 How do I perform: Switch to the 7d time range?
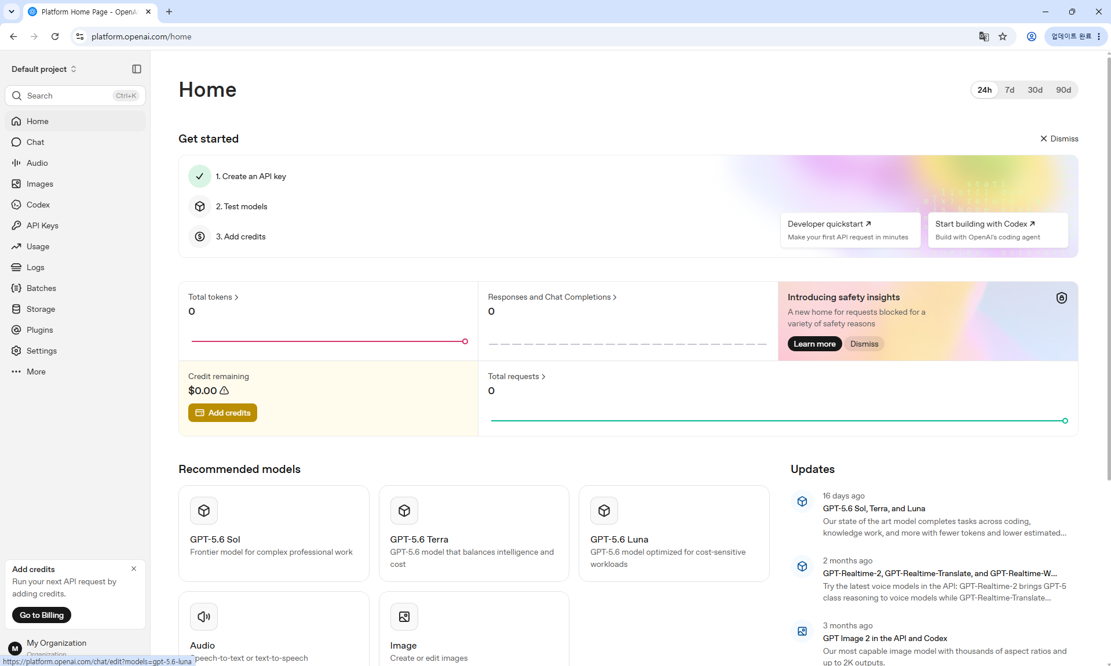[1010, 90]
